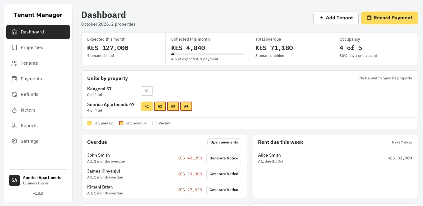Click the Record Payment button
This screenshot has height=206, width=423.
tap(390, 18)
